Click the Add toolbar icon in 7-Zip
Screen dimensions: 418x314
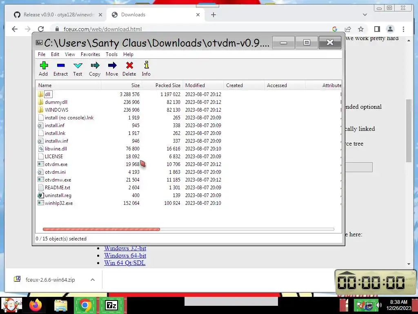click(44, 65)
